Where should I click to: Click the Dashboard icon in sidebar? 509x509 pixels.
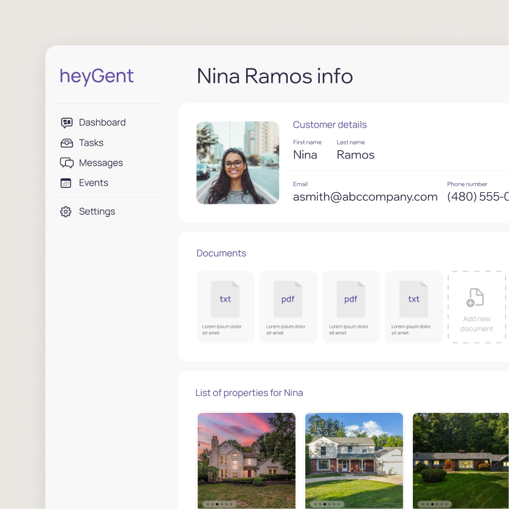coord(66,123)
